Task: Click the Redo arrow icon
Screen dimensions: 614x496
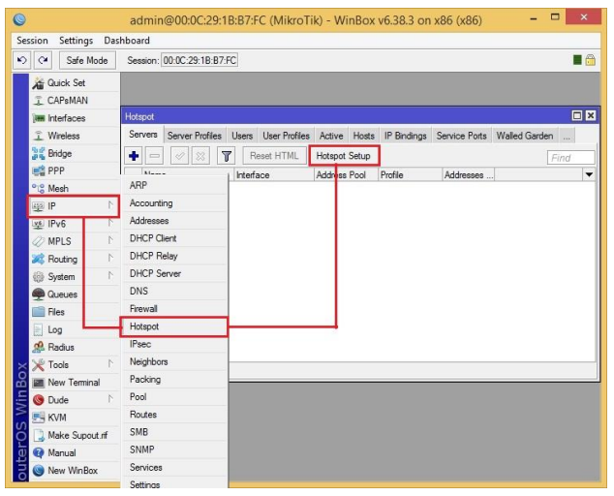Action: [43, 60]
